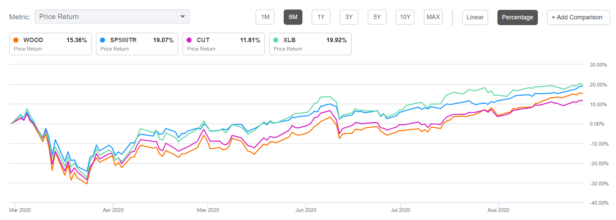616x220 pixels.
Task: Click the Add Comparison button
Action: tap(578, 17)
